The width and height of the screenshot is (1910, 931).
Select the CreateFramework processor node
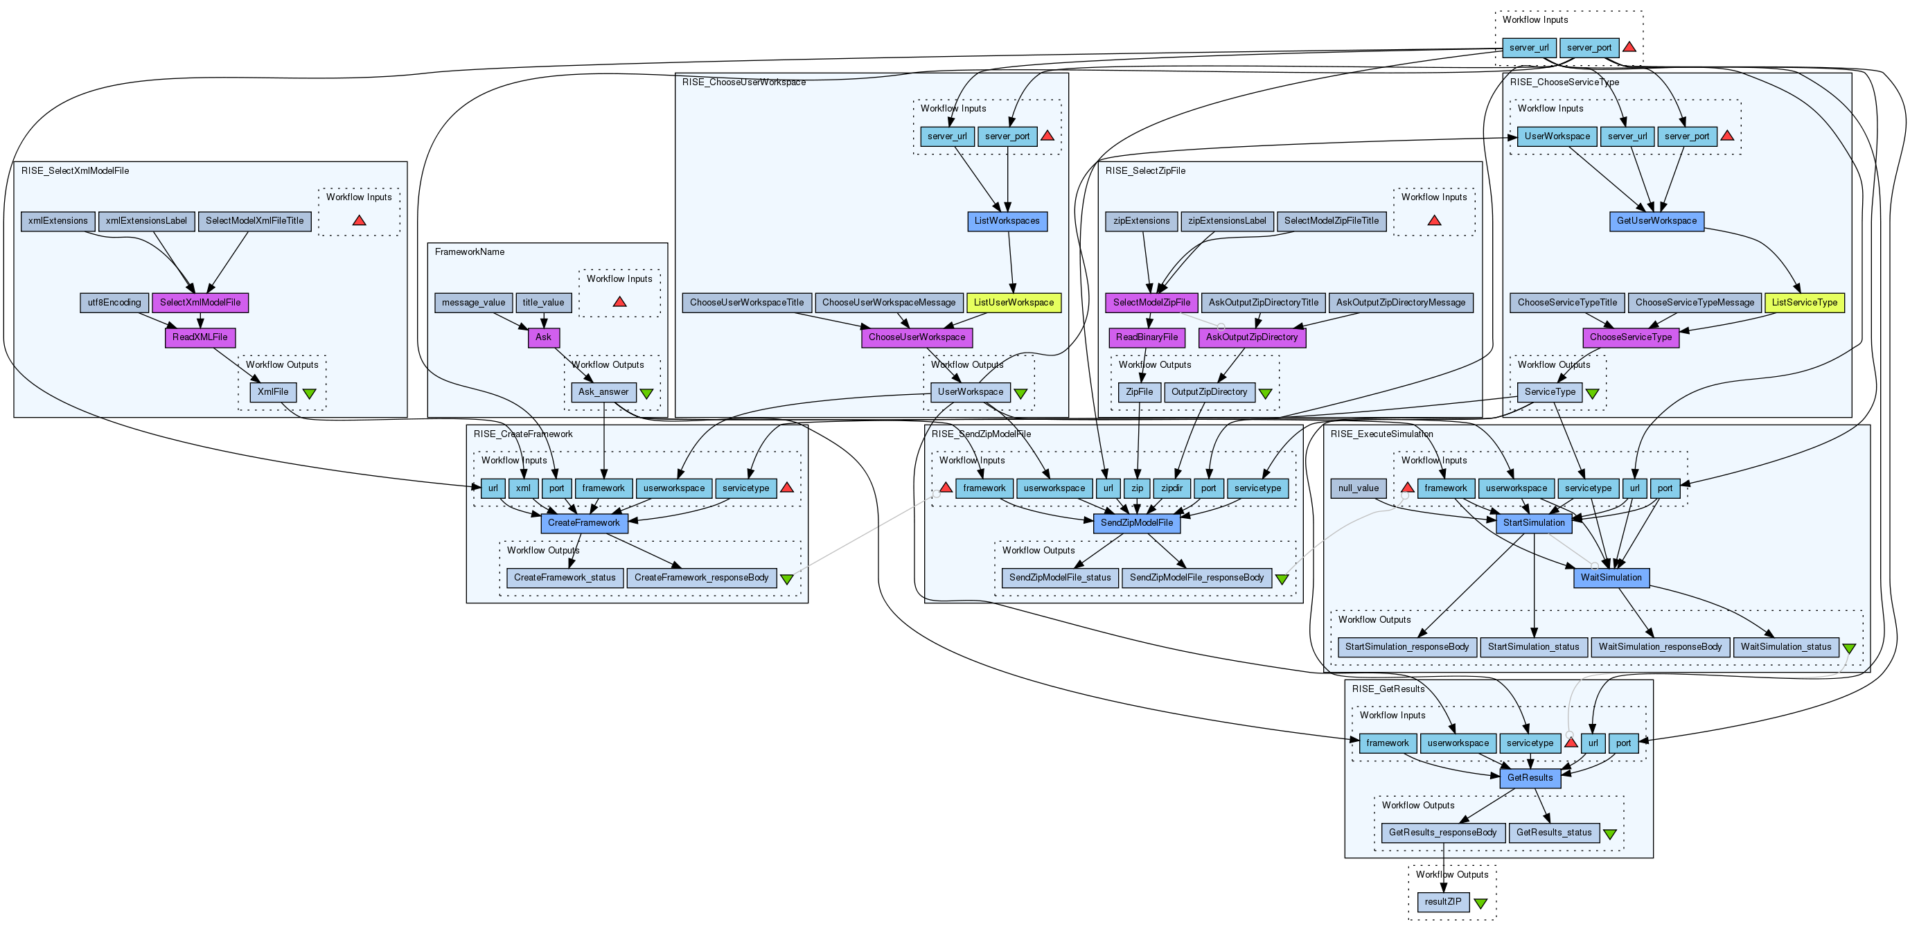tap(583, 522)
